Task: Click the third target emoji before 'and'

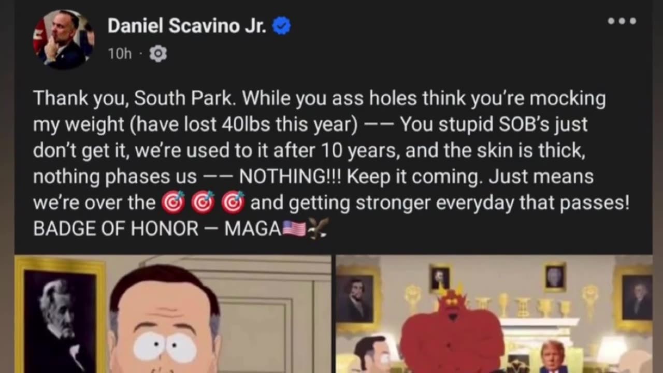Action: pos(233,203)
